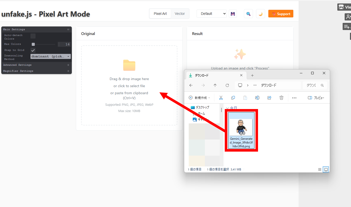Click the folder icon in the upload area
Screen dimensions: 351x207
(x=129, y=65)
